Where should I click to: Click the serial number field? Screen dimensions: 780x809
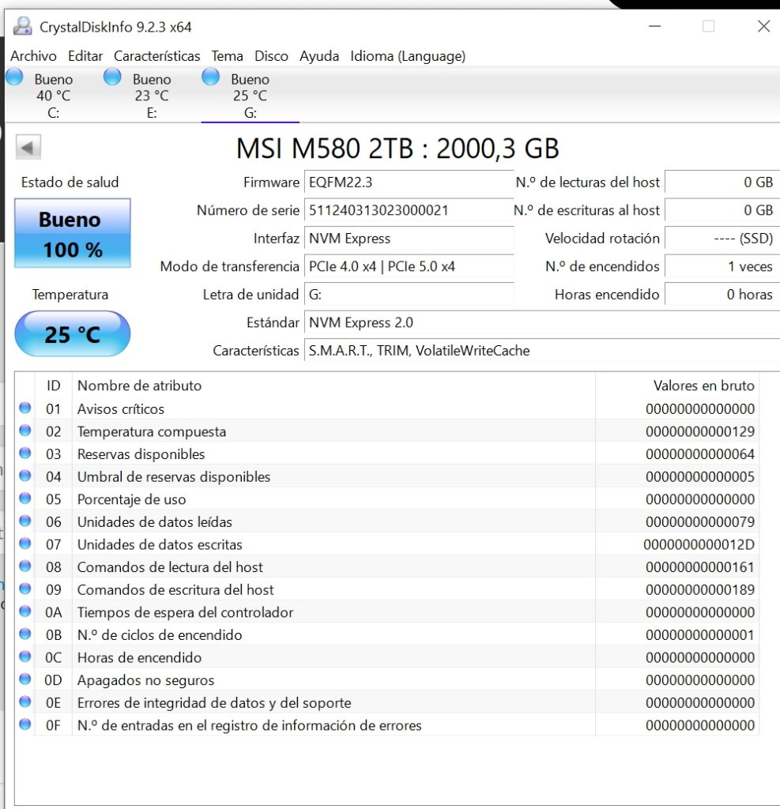tap(409, 210)
